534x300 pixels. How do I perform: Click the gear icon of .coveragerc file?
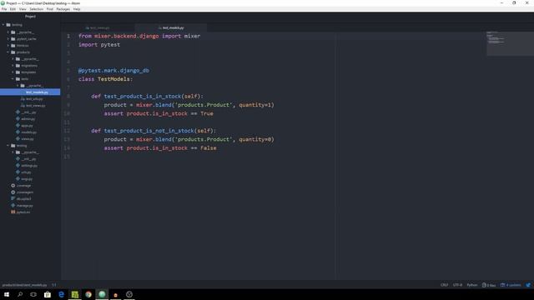point(13,192)
